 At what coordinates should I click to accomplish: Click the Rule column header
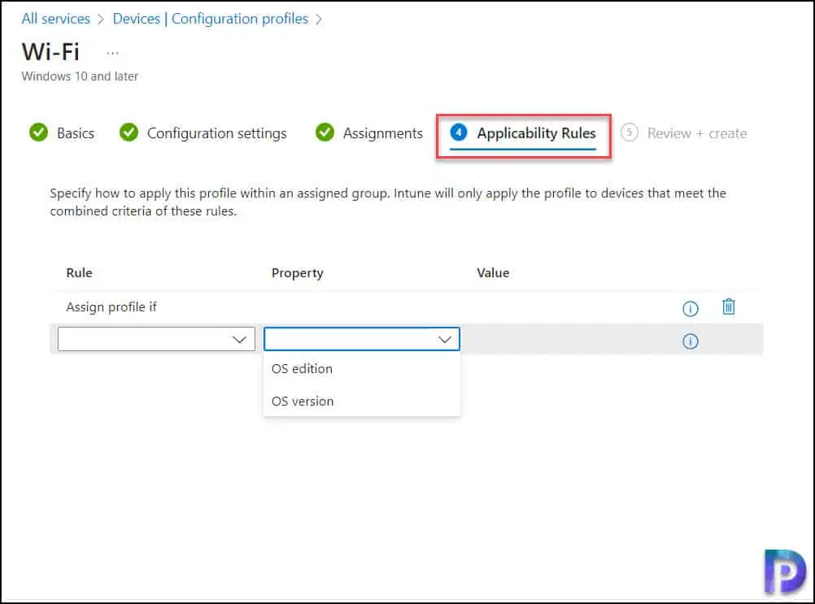pos(79,272)
